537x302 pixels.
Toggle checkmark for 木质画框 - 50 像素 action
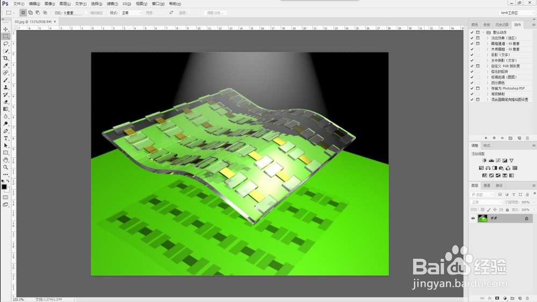coord(472,49)
